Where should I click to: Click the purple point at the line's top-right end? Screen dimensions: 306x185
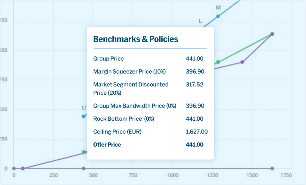tap(272, 34)
